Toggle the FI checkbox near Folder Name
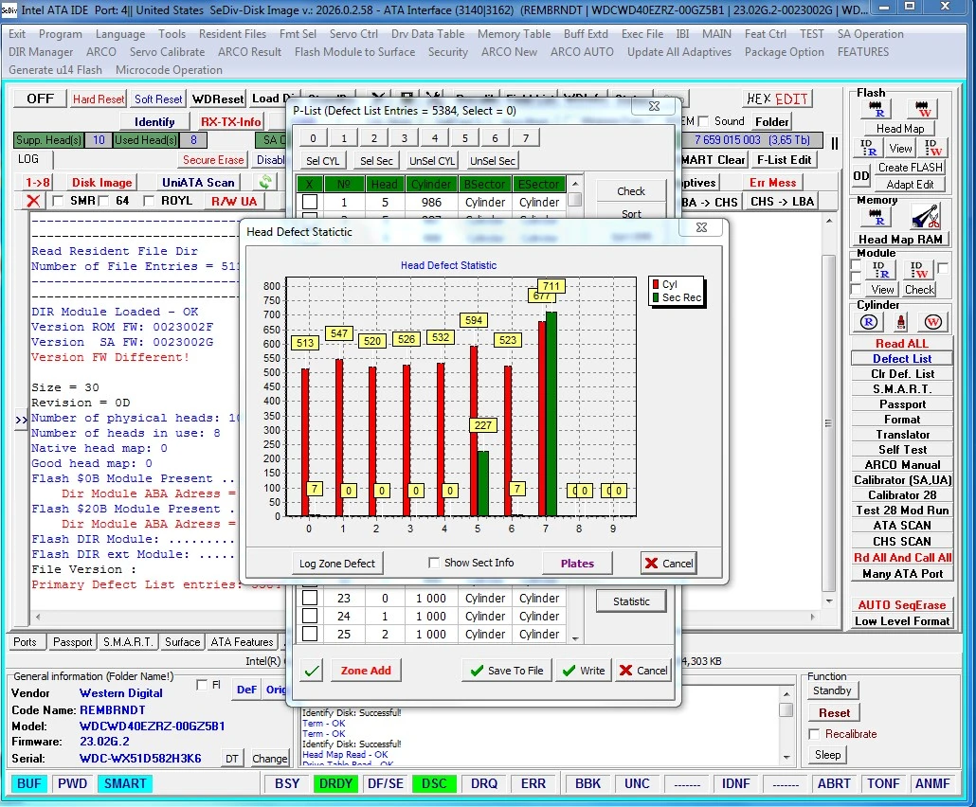Screen dimensions: 976x807 [x=202, y=685]
